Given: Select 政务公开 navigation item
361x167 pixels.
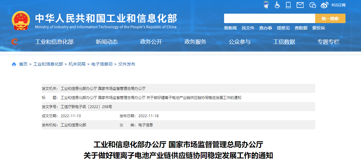Looking at the screenshot, I should click(151, 42).
